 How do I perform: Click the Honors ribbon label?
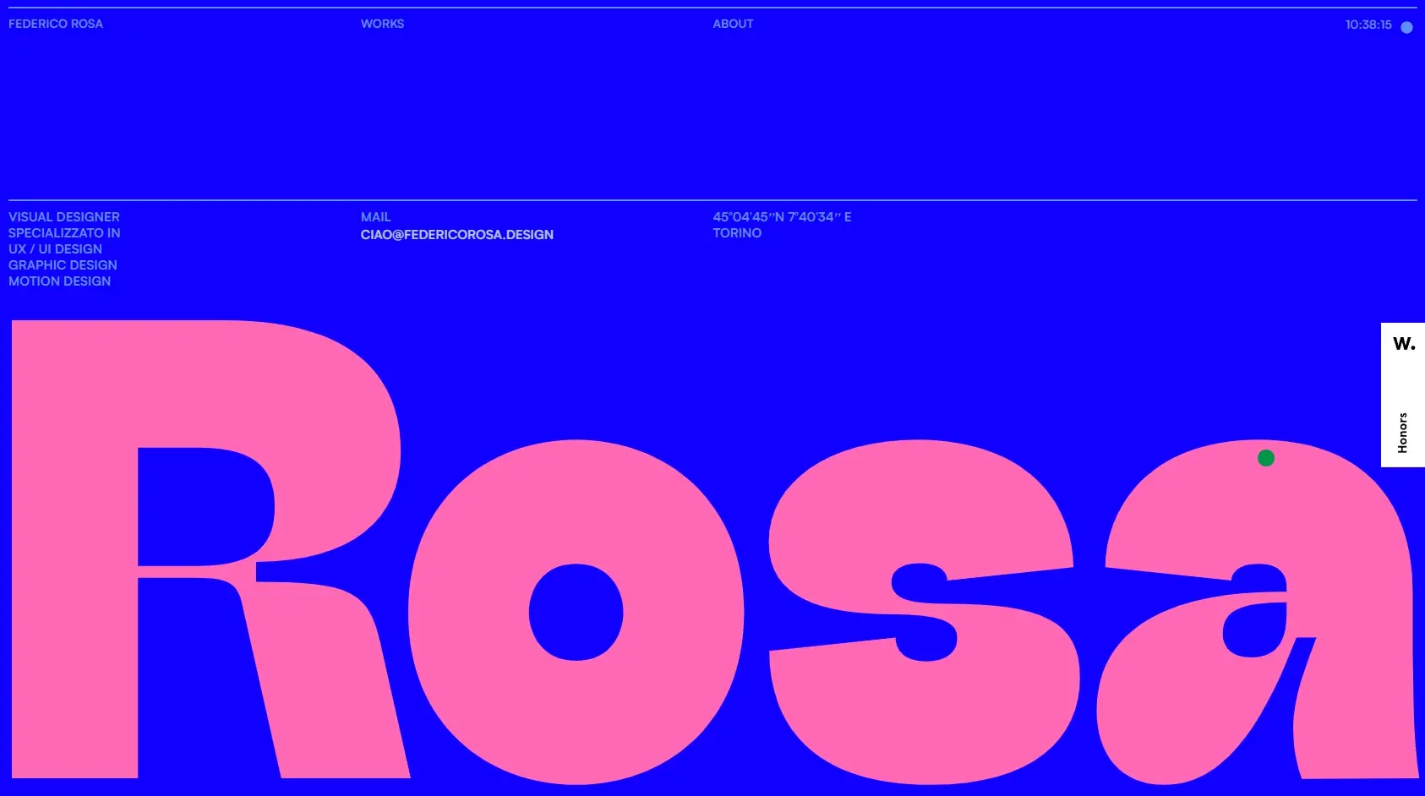pos(1402,433)
